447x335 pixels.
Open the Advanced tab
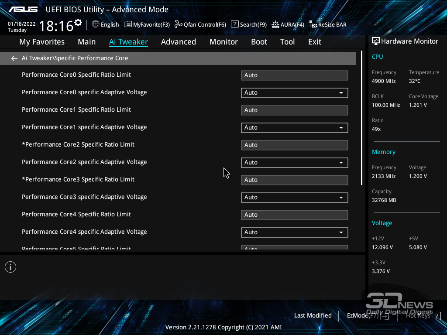pyautogui.click(x=179, y=42)
